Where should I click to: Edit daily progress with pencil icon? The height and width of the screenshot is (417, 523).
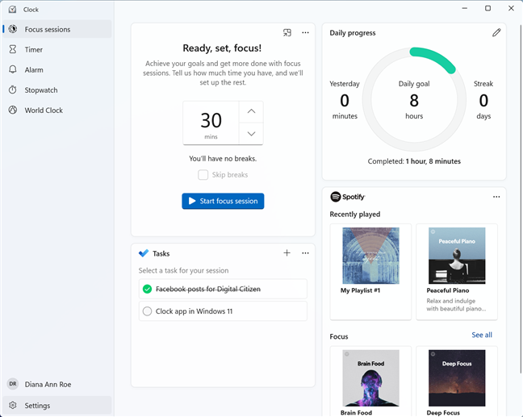[x=496, y=33]
